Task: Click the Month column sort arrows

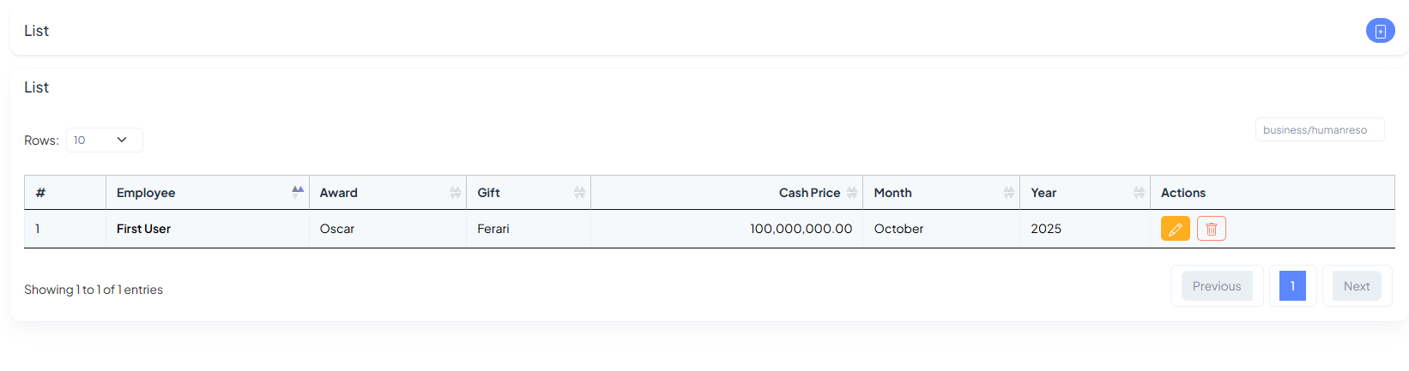Action: (x=1008, y=193)
